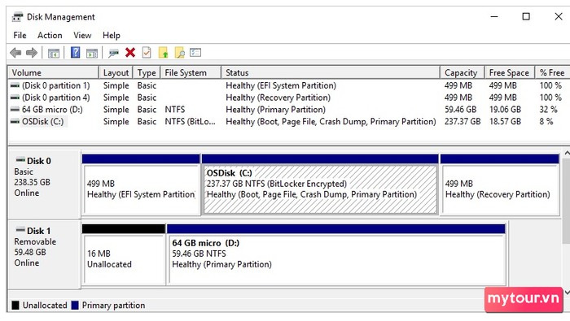Click the 8 % free cell
Viewport: 570px width, 321px height.
click(546, 122)
